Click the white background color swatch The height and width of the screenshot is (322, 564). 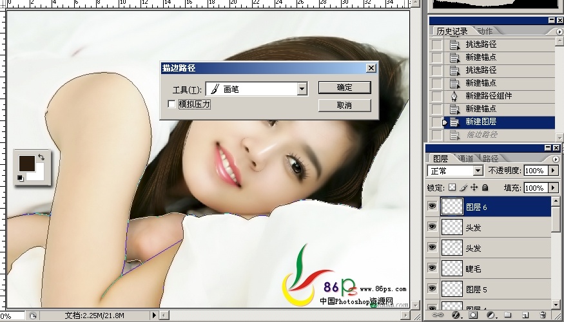click(x=38, y=174)
